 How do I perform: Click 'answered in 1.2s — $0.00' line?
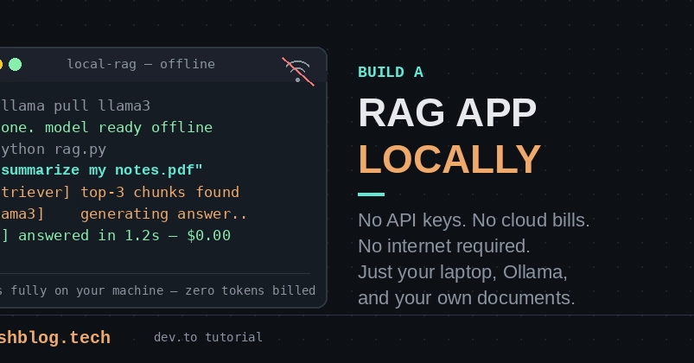pyautogui.click(x=124, y=235)
